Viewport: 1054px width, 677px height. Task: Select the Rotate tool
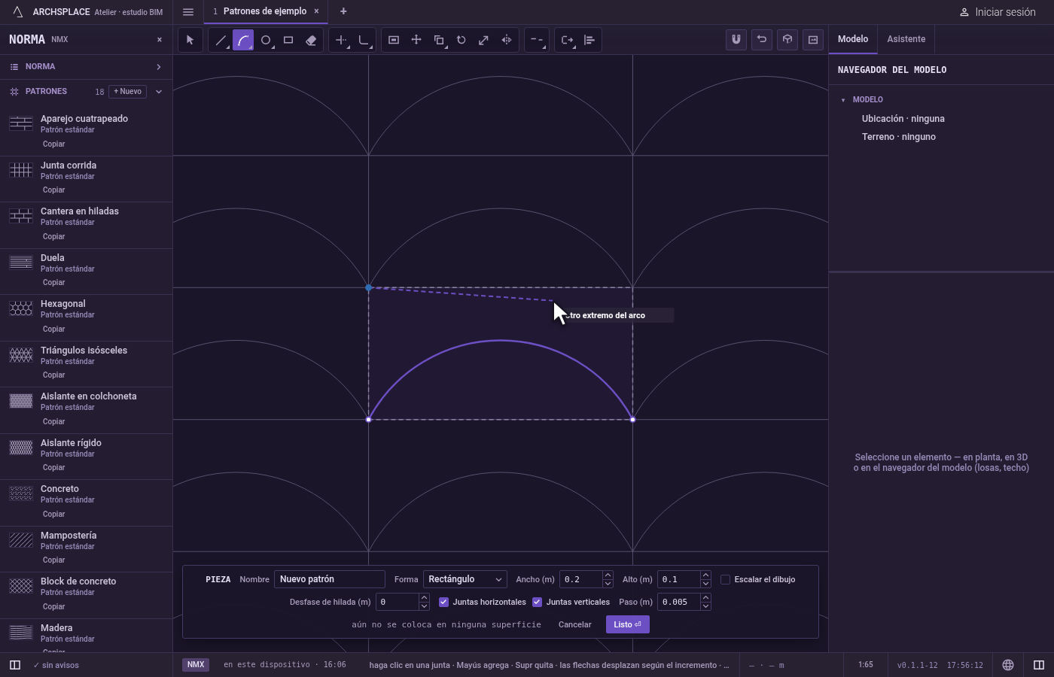462,40
